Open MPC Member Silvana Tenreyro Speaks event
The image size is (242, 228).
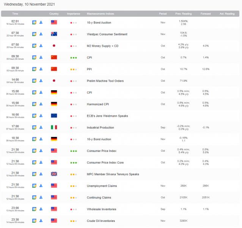[x=113, y=174]
